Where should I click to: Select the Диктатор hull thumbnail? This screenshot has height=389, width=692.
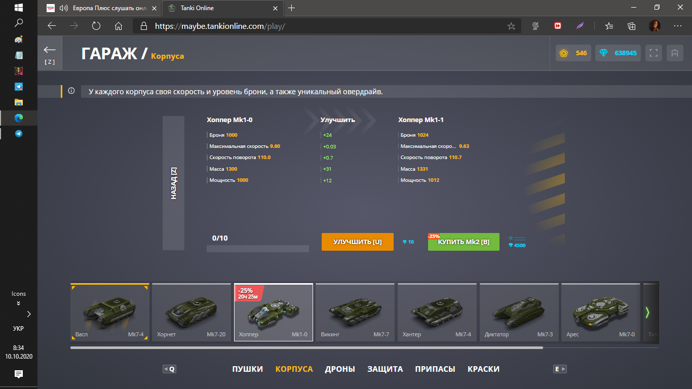point(519,312)
